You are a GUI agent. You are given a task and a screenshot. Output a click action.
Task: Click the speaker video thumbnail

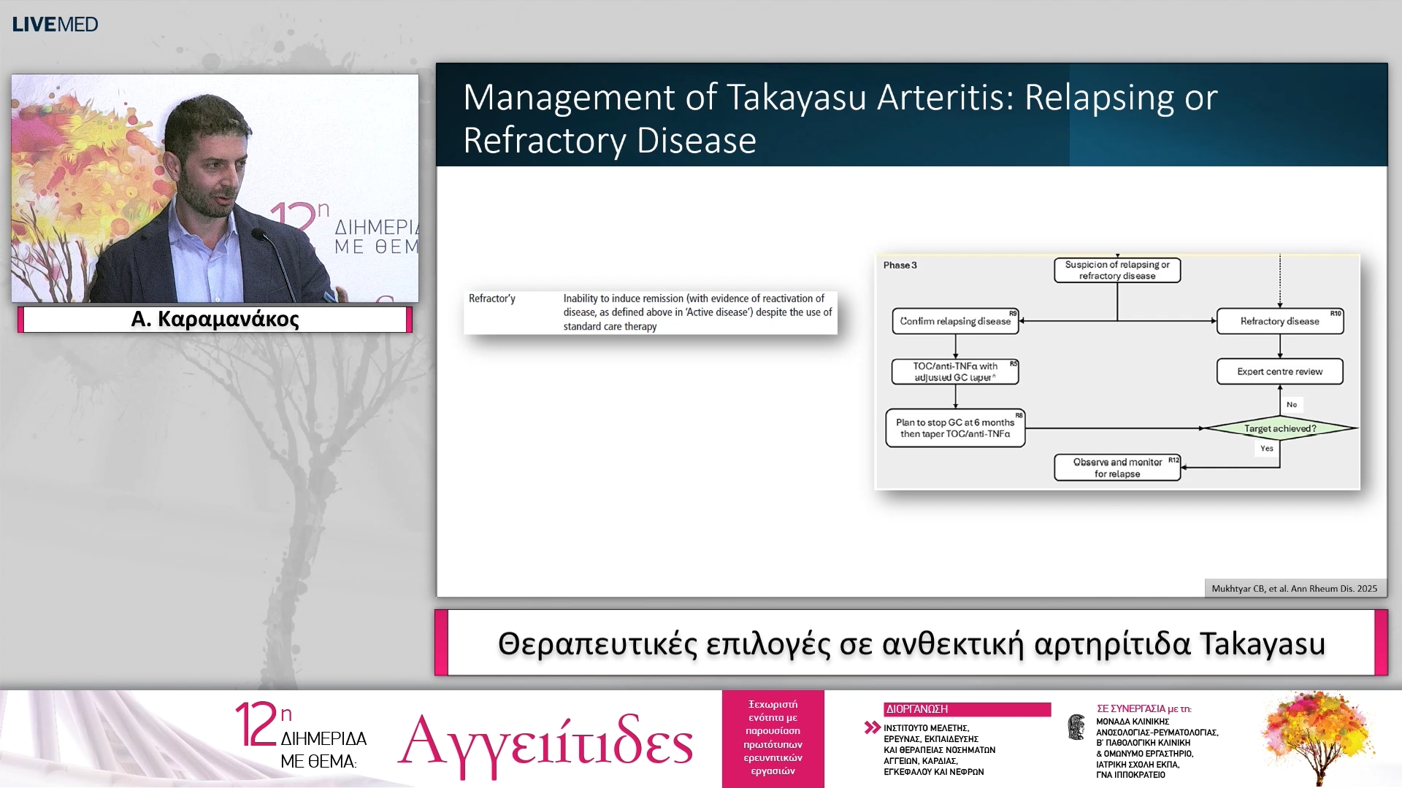pyautogui.click(x=215, y=188)
